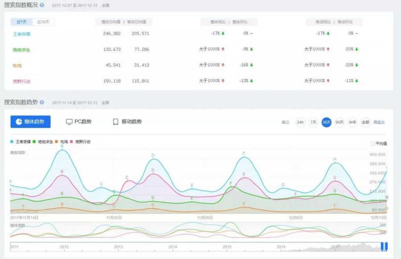Toggle the 王者荣耀 blue legend marker

pos(12,142)
